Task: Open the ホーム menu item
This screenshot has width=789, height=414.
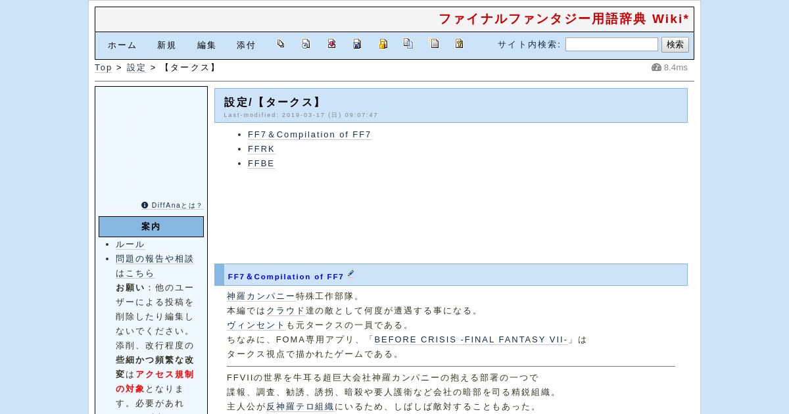Action: pos(122,45)
